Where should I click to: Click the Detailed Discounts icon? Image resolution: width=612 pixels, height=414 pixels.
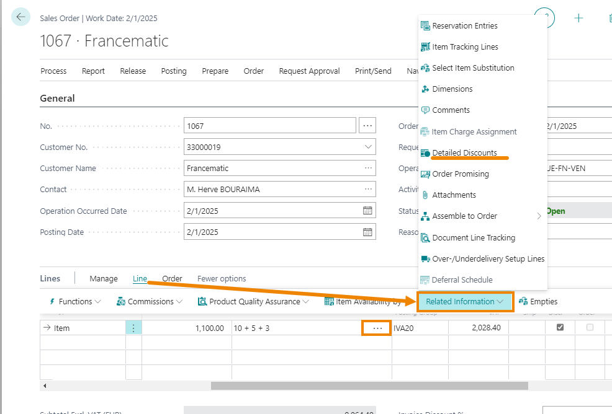(425, 153)
